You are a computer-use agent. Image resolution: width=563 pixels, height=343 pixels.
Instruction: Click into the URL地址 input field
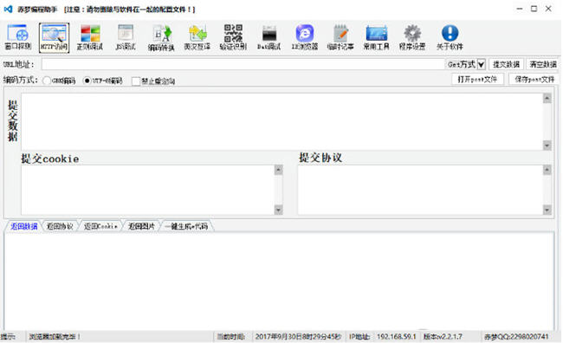pyautogui.click(x=243, y=64)
